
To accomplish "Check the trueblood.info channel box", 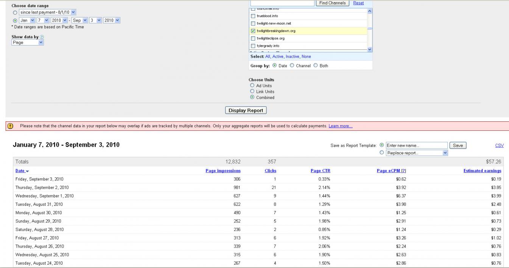I will click(x=253, y=16).
